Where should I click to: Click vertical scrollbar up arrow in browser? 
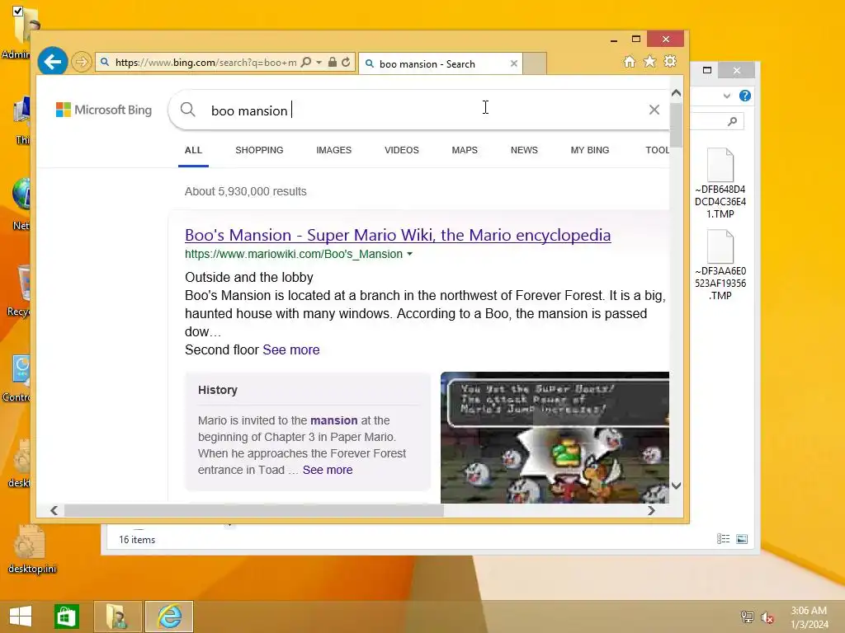(677, 93)
